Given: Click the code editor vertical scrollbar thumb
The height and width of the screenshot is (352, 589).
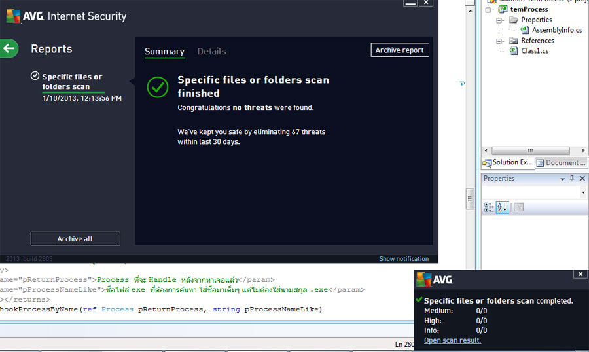Looking at the screenshot, I should pos(469,199).
